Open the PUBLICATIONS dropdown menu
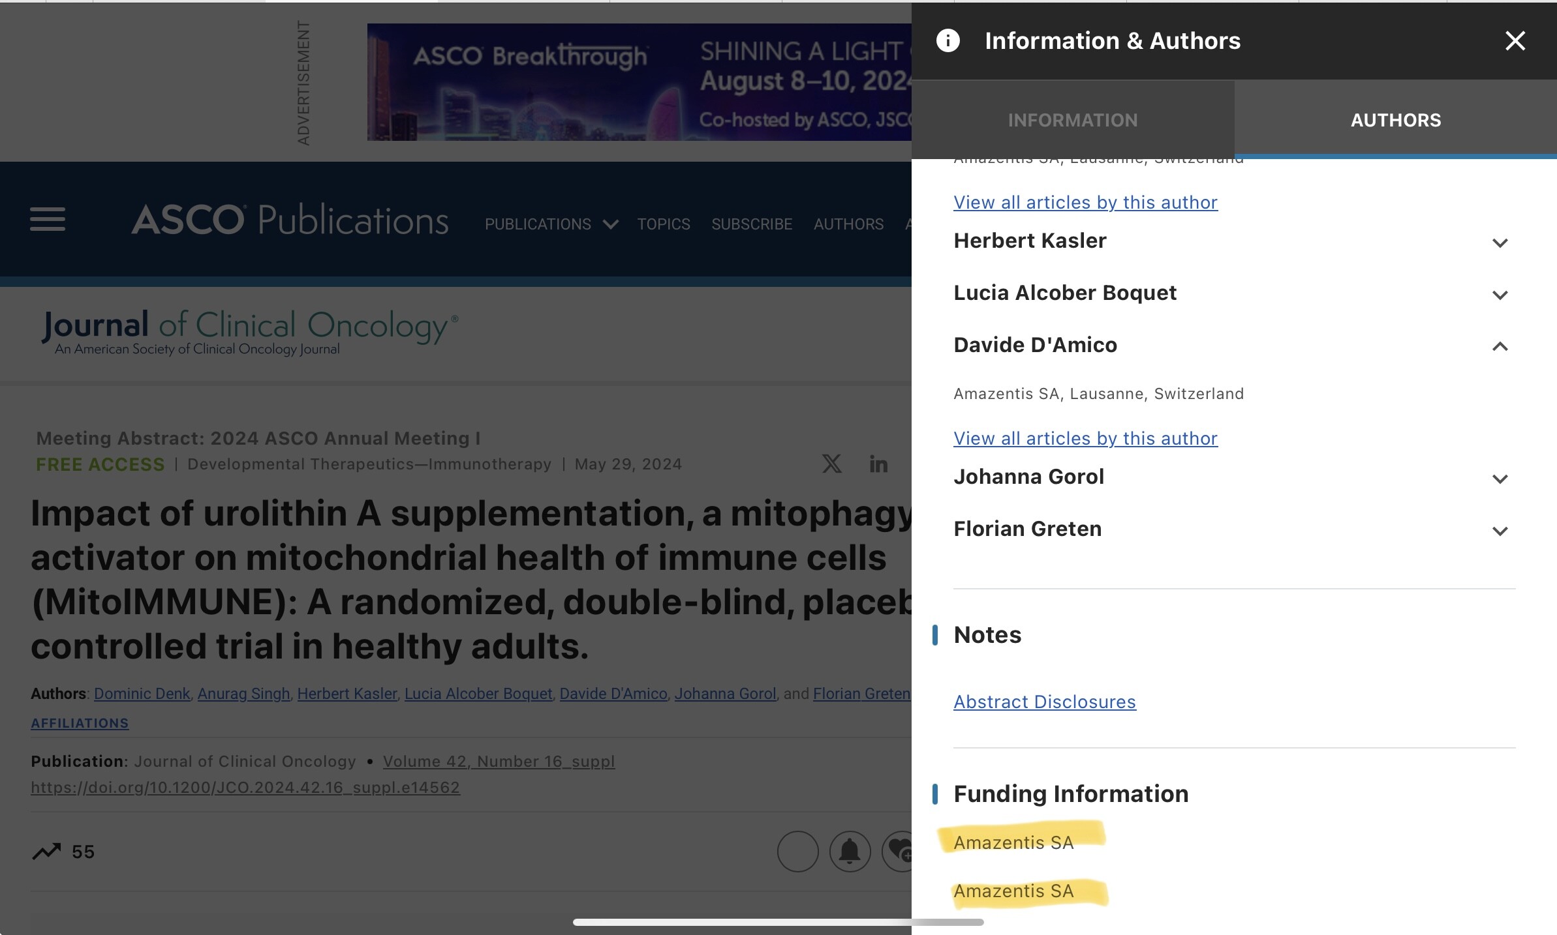The height and width of the screenshot is (935, 1557). pyautogui.click(x=551, y=224)
